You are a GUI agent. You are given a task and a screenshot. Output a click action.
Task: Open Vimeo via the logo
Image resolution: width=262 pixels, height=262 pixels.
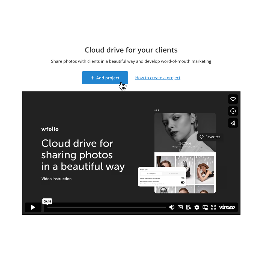click(227, 207)
